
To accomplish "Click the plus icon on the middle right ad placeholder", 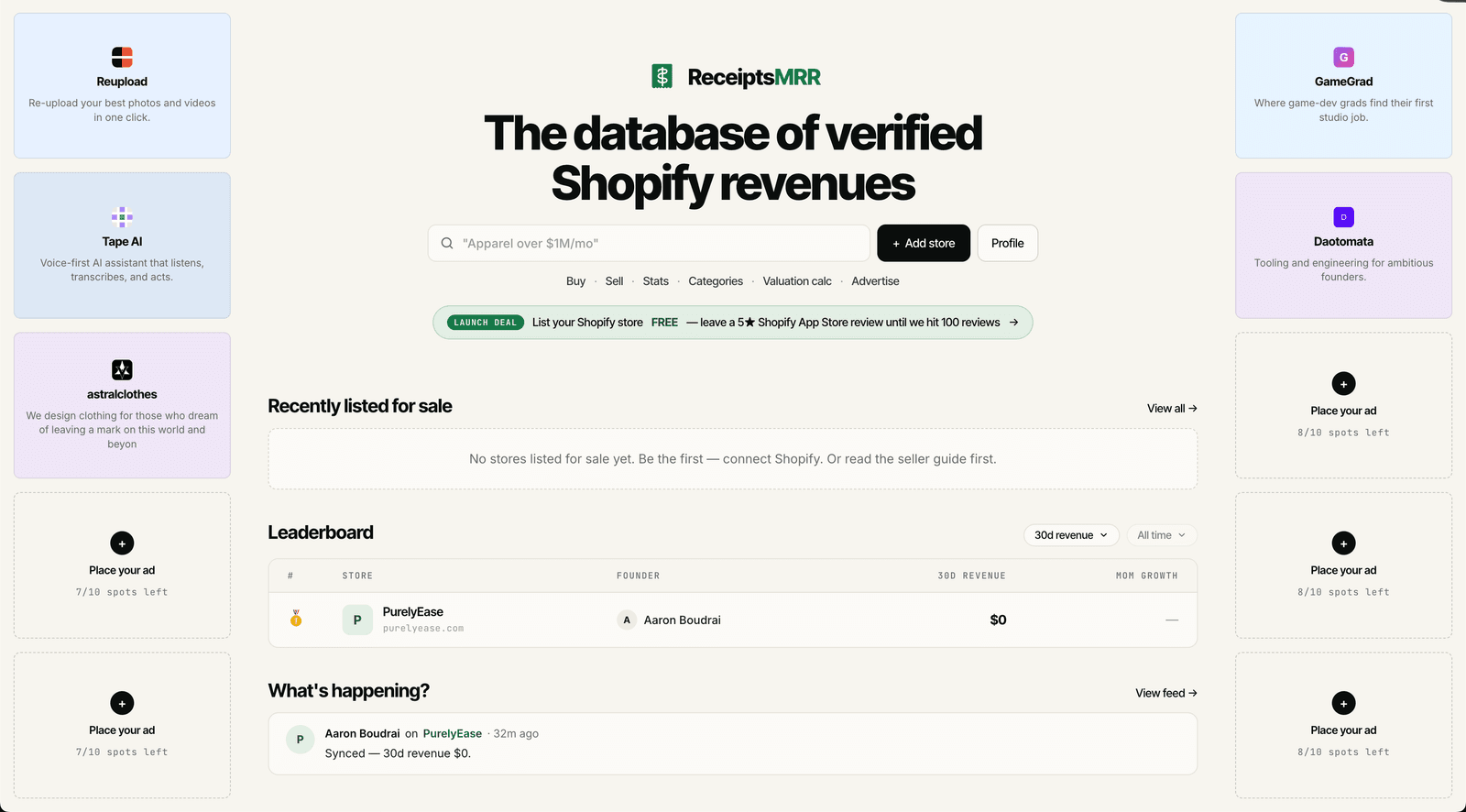I will 1343,543.
